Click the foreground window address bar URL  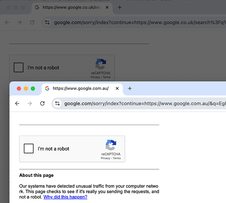145,104
